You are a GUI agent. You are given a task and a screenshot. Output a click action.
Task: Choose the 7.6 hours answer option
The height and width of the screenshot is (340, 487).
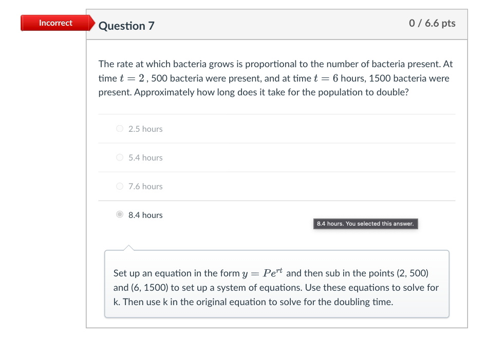[119, 186]
